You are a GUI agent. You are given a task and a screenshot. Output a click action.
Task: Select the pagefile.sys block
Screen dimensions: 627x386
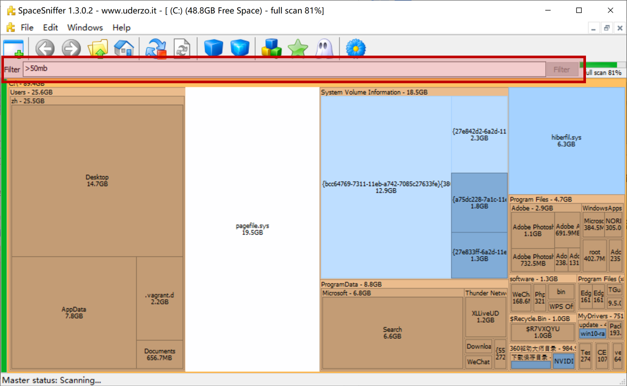[x=252, y=229]
